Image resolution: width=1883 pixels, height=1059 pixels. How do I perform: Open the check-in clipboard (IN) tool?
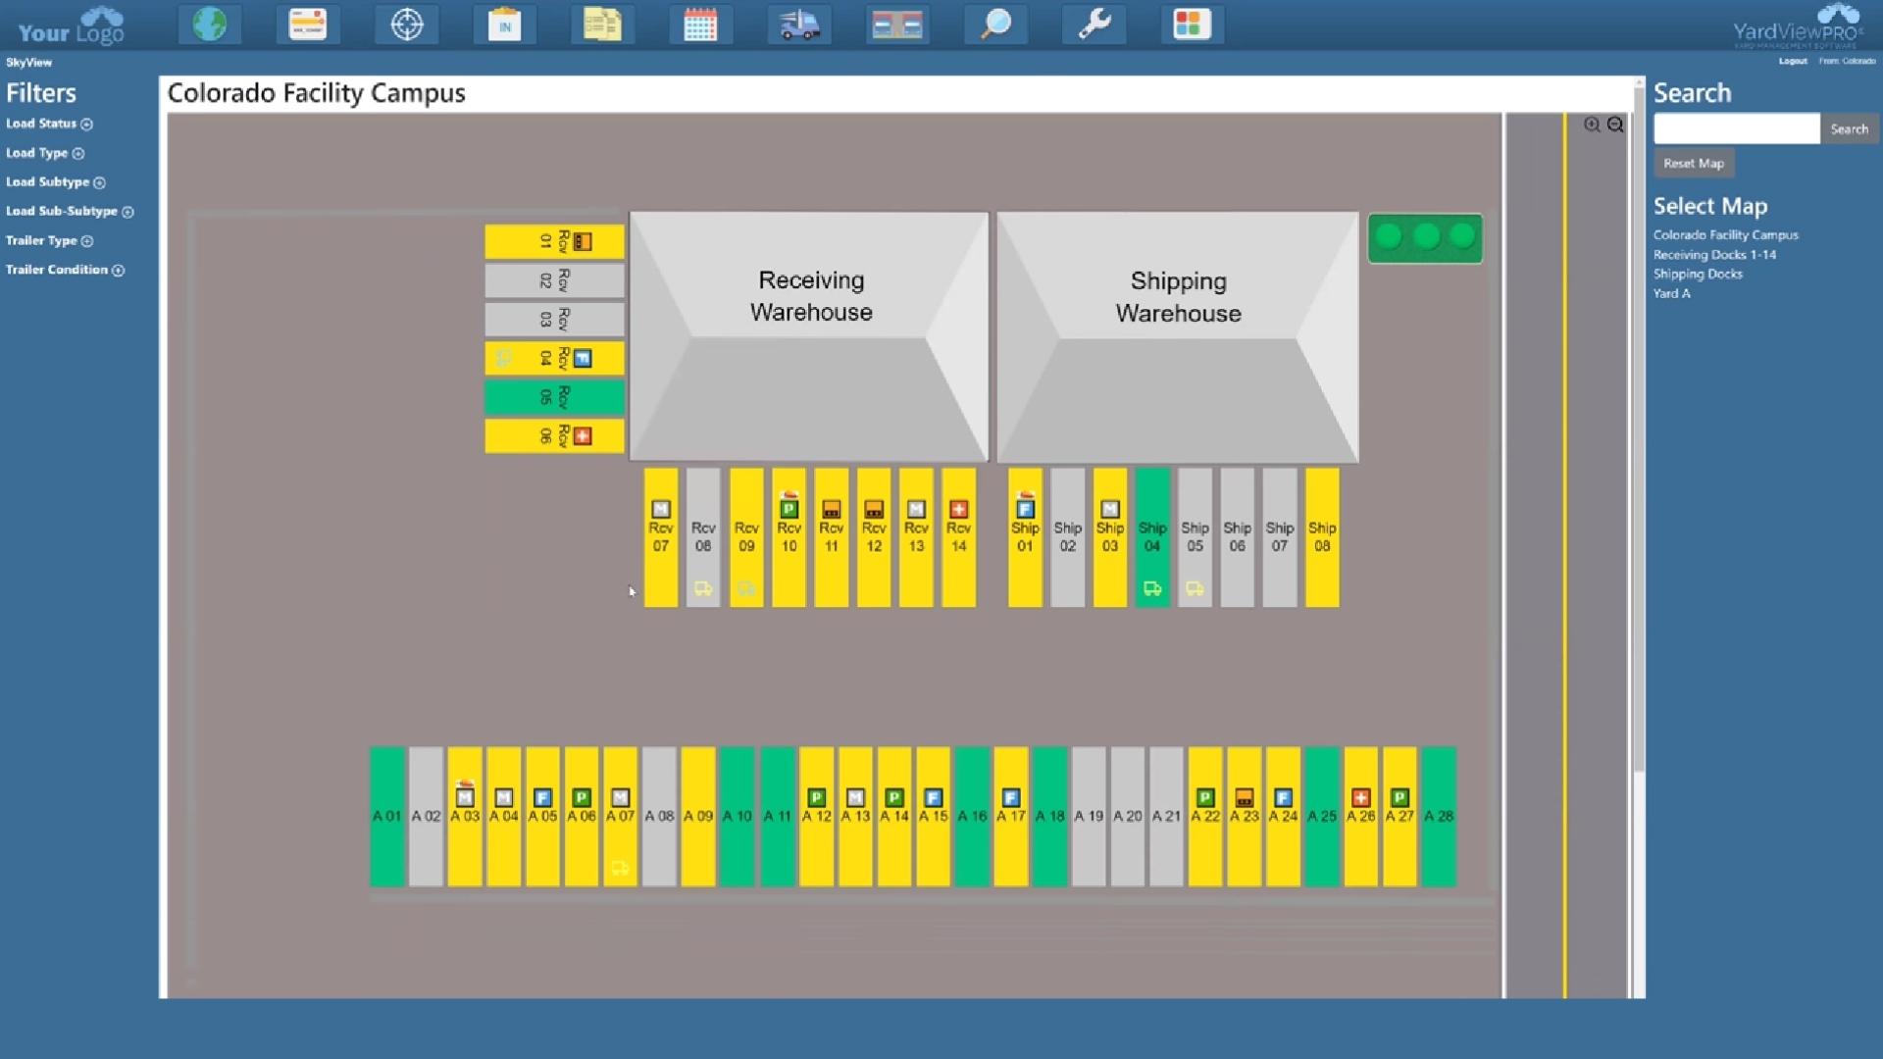click(x=505, y=25)
